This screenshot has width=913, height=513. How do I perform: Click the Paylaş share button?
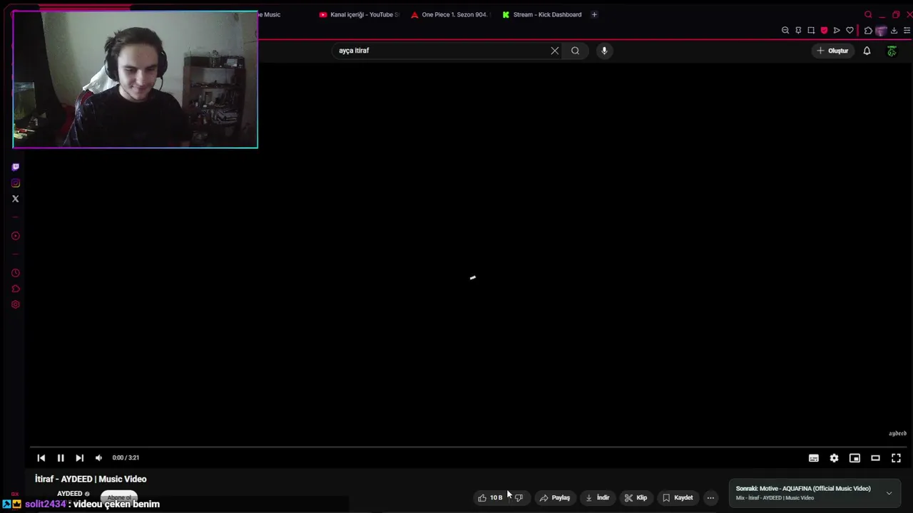click(x=555, y=498)
